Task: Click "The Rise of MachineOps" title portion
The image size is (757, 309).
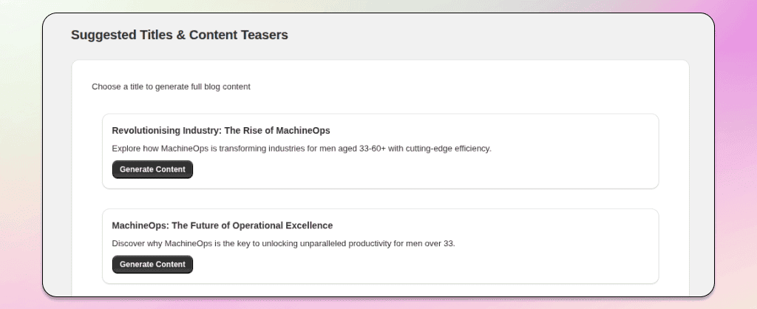Action: [277, 131]
